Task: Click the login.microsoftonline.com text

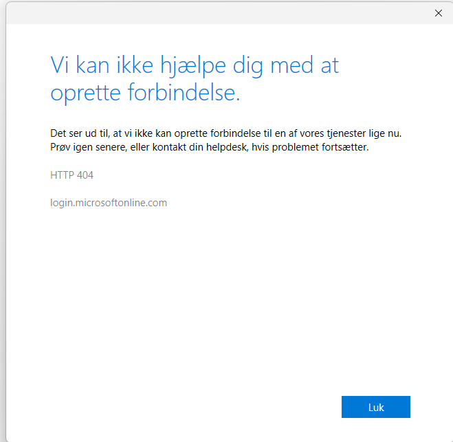Action: pyautogui.click(x=109, y=203)
